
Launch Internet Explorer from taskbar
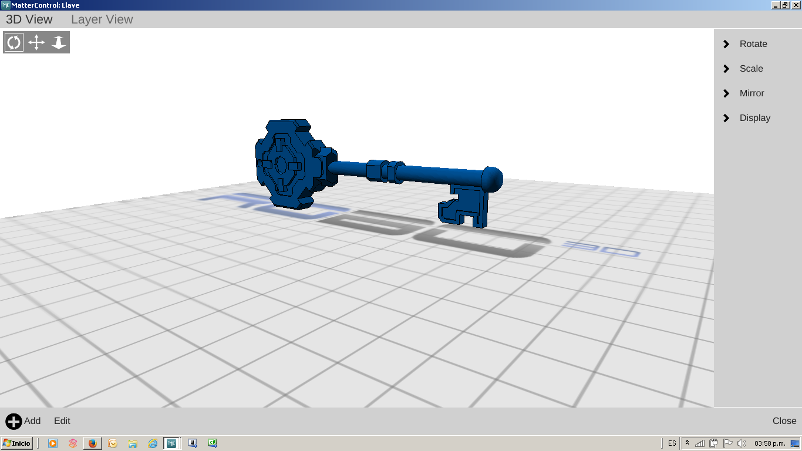point(153,443)
